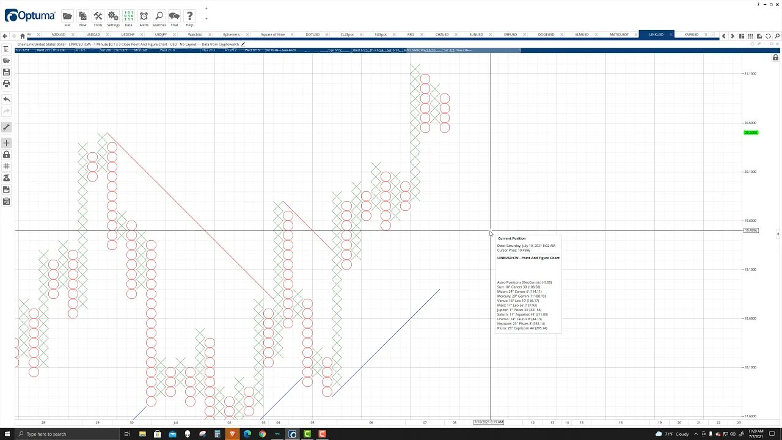Screen dimensions: 782x440
Task: Expand the collapse arrow at right edge
Action: pyautogui.click(x=778, y=234)
